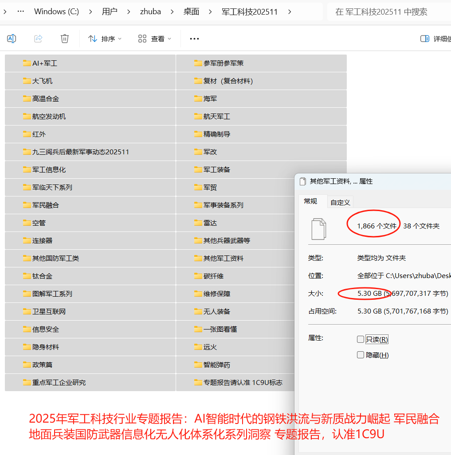Switch to the 自定义 tab in Properties
The height and width of the screenshot is (455, 451).
339,201
